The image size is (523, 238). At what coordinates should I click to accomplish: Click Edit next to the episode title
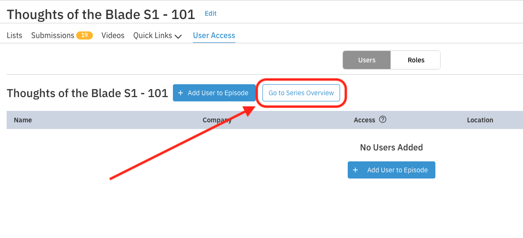[211, 14]
